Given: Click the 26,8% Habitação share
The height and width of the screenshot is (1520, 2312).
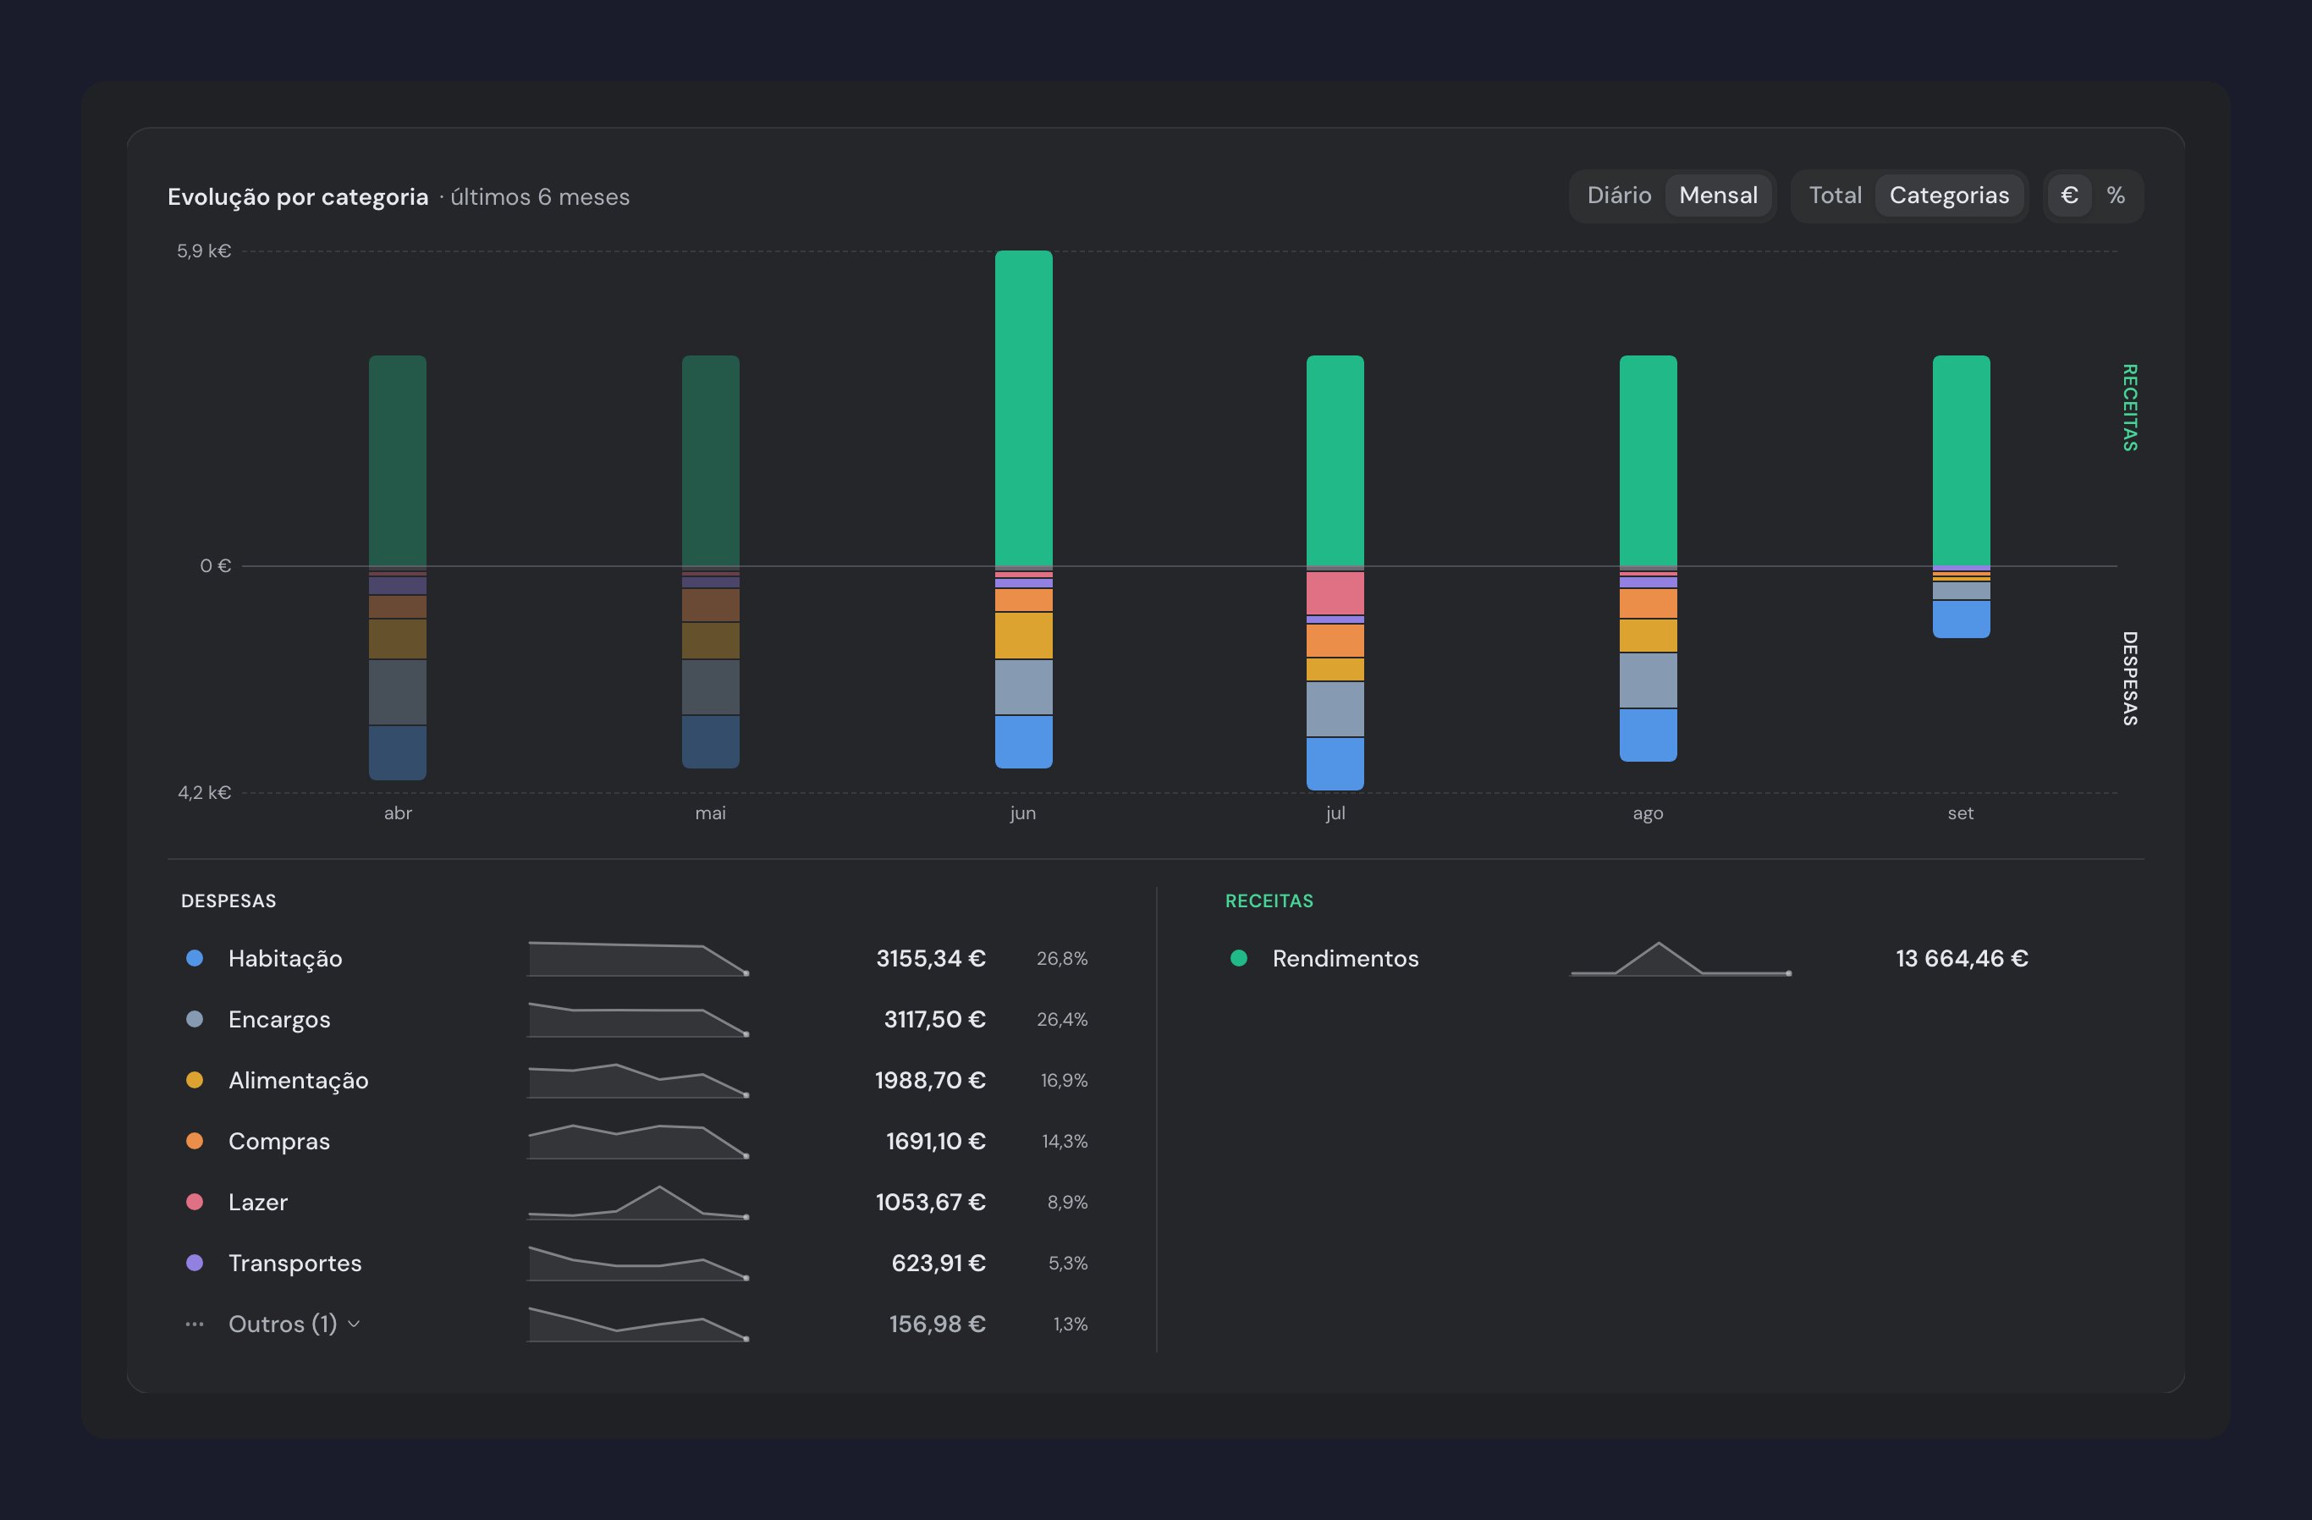Looking at the screenshot, I should pyautogui.click(x=1062, y=959).
